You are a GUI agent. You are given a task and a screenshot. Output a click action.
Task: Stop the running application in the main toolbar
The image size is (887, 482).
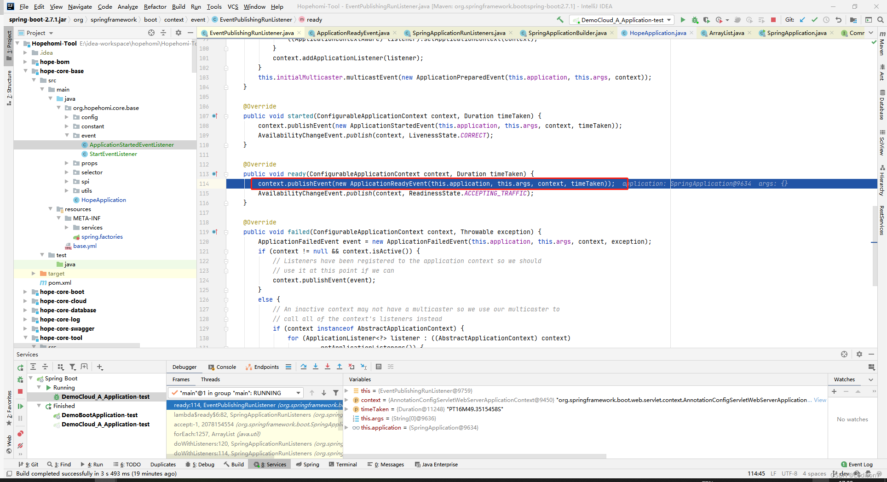773,20
